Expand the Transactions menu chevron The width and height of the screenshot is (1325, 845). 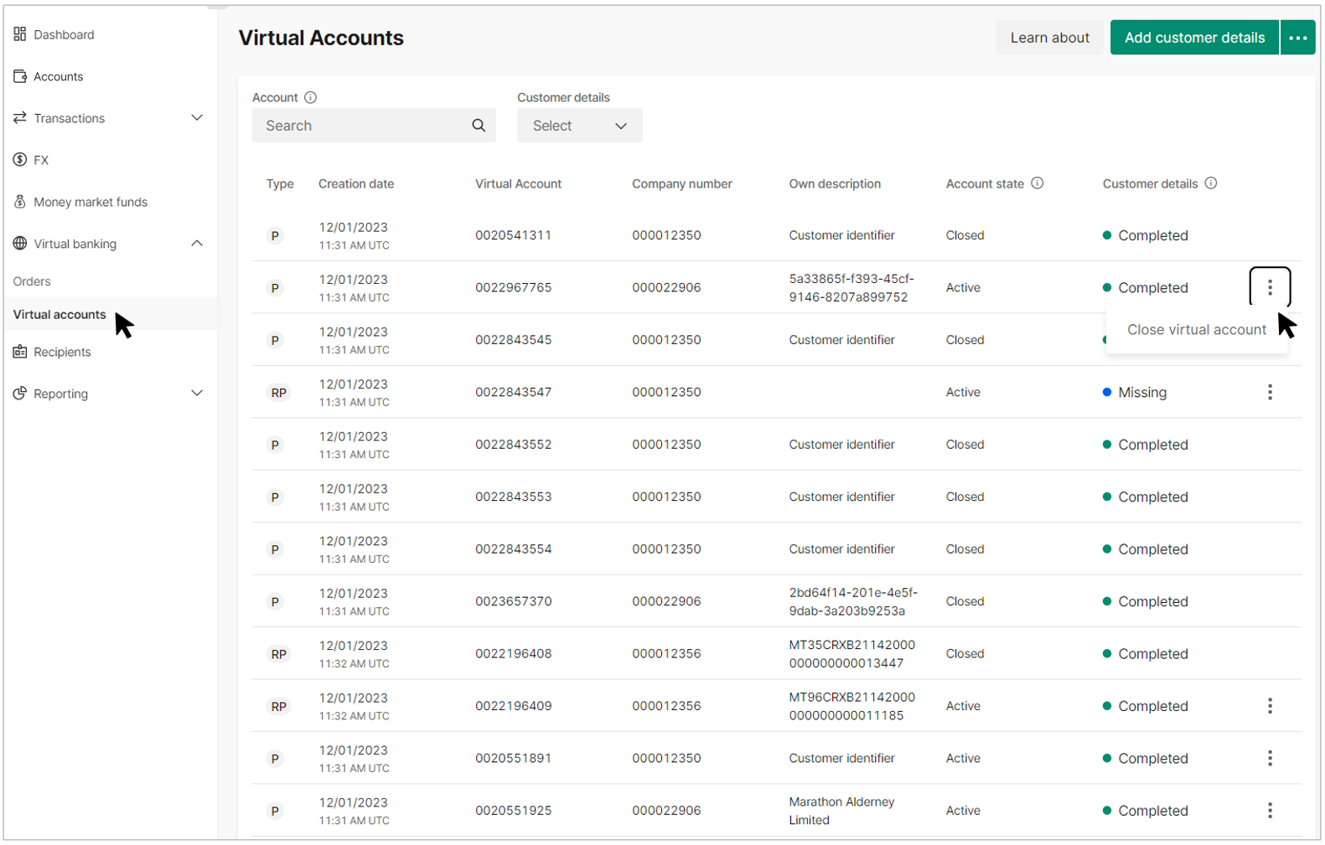click(197, 118)
